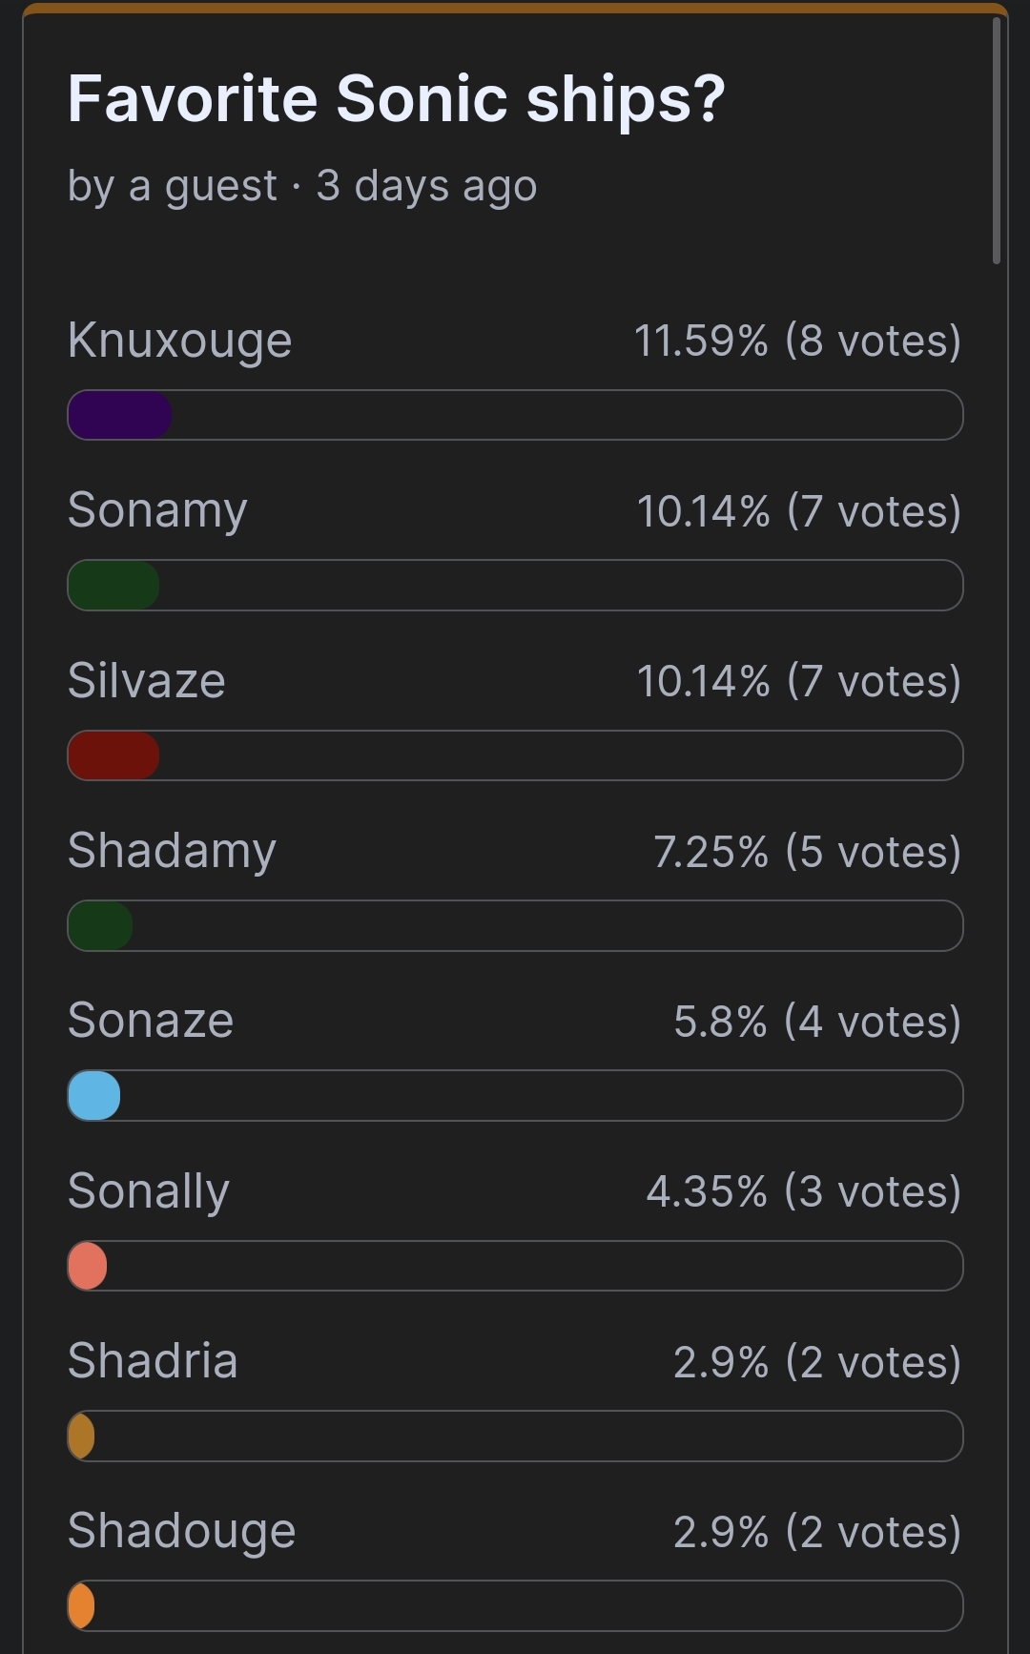Click the poll title Favorite Sonic ships?
1030x1654 pixels.
click(397, 99)
